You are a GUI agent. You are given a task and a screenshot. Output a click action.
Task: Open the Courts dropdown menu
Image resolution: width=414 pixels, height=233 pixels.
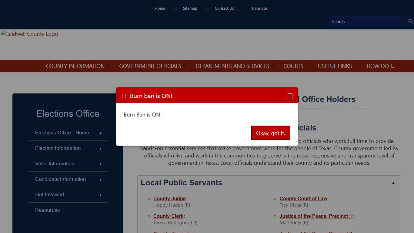(293, 66)
